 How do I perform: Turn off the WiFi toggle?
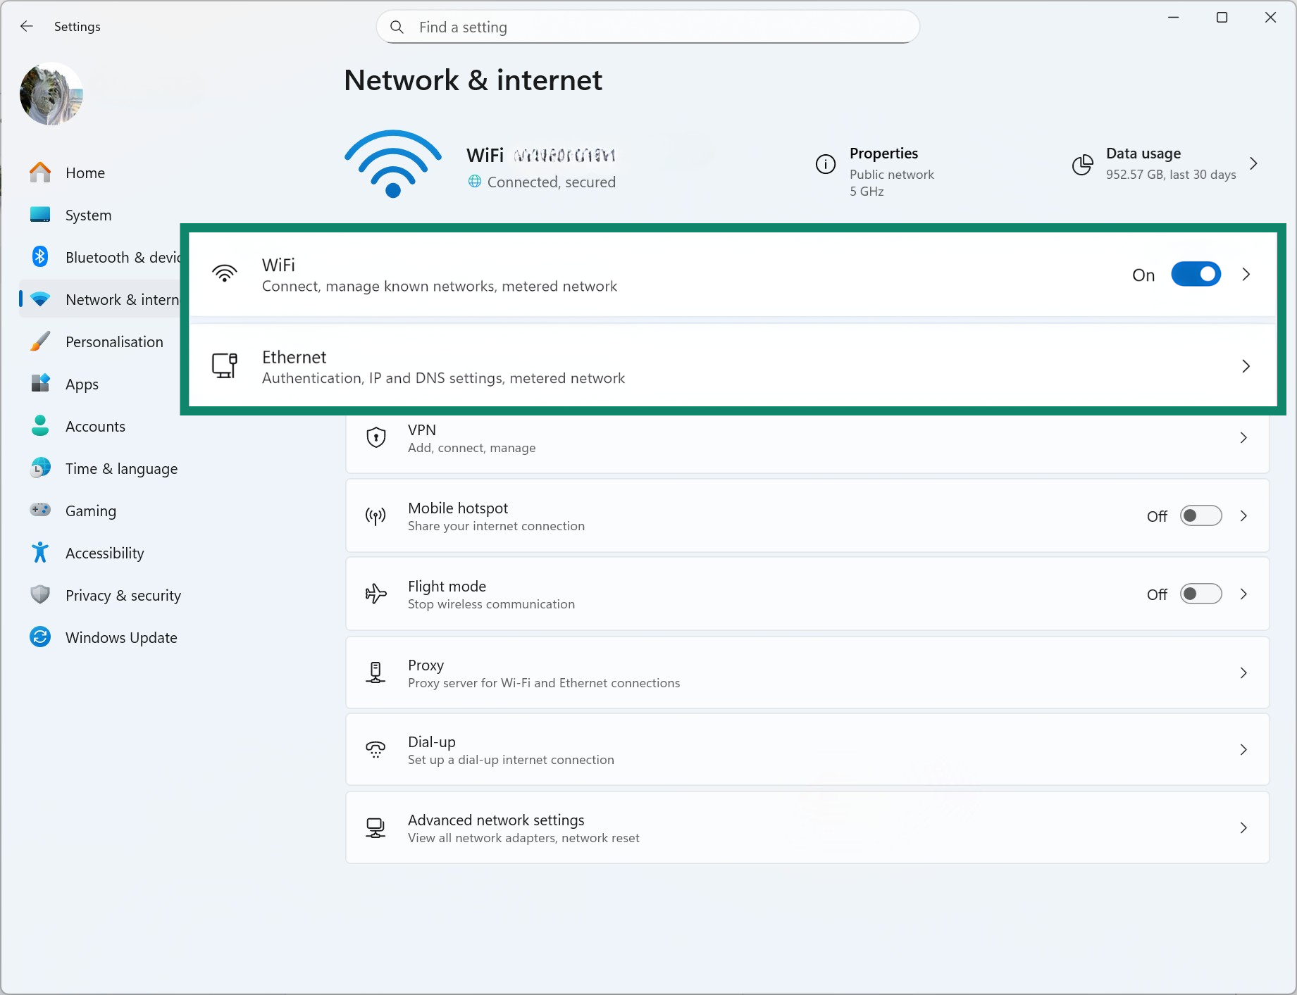(1196, 274)
